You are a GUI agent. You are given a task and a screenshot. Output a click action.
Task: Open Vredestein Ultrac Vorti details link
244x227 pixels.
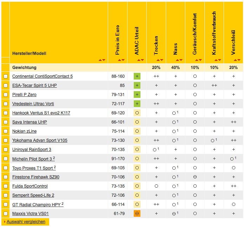click(x=33, y=104)
